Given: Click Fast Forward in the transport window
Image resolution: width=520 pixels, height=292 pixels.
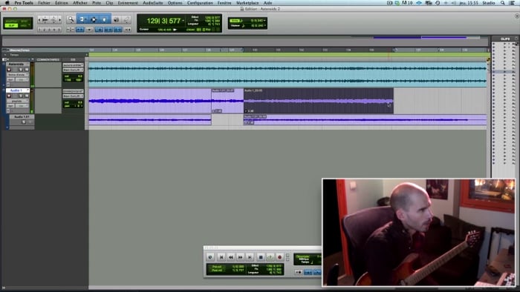Looking at the screenshot, I should coord(241,257).
